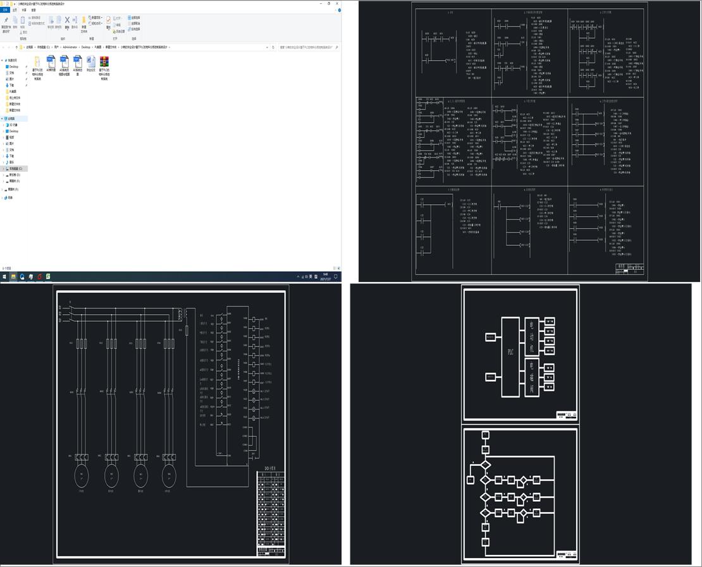The height and width of the screenshot is (567, 702).
Task: Pin current folder to Quick Access
Action: (6, 21)
